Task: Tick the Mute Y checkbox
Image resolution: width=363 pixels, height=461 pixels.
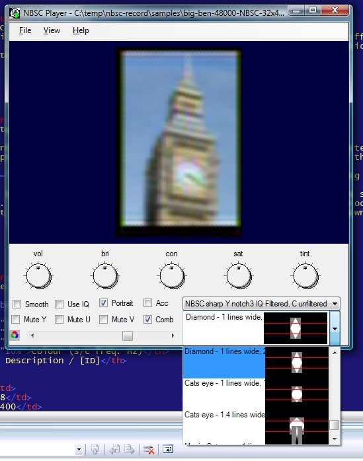Action: click(16, 319)
